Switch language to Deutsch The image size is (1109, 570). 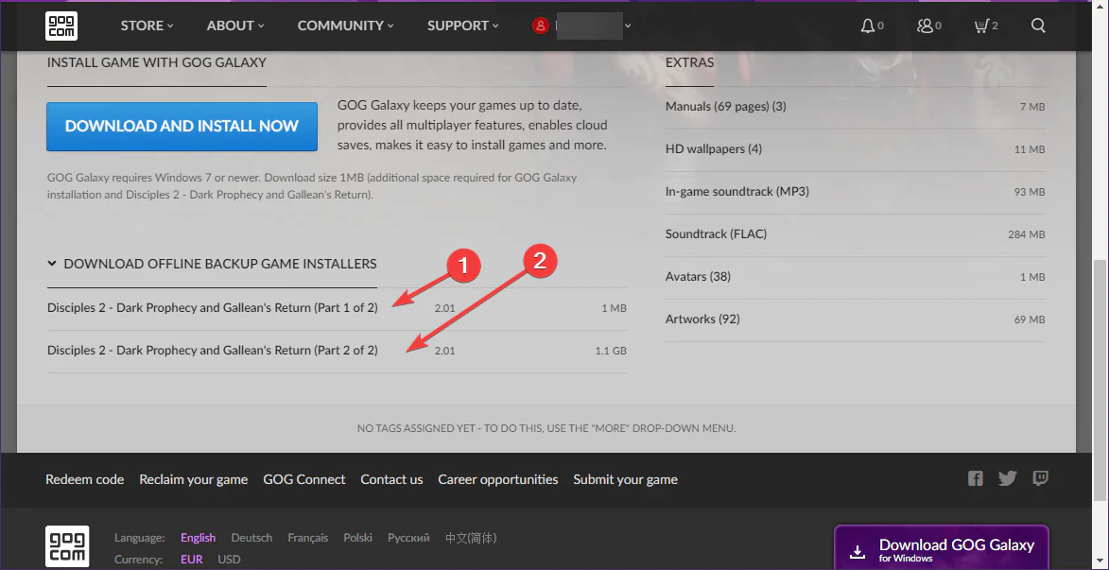coord(251,538)
